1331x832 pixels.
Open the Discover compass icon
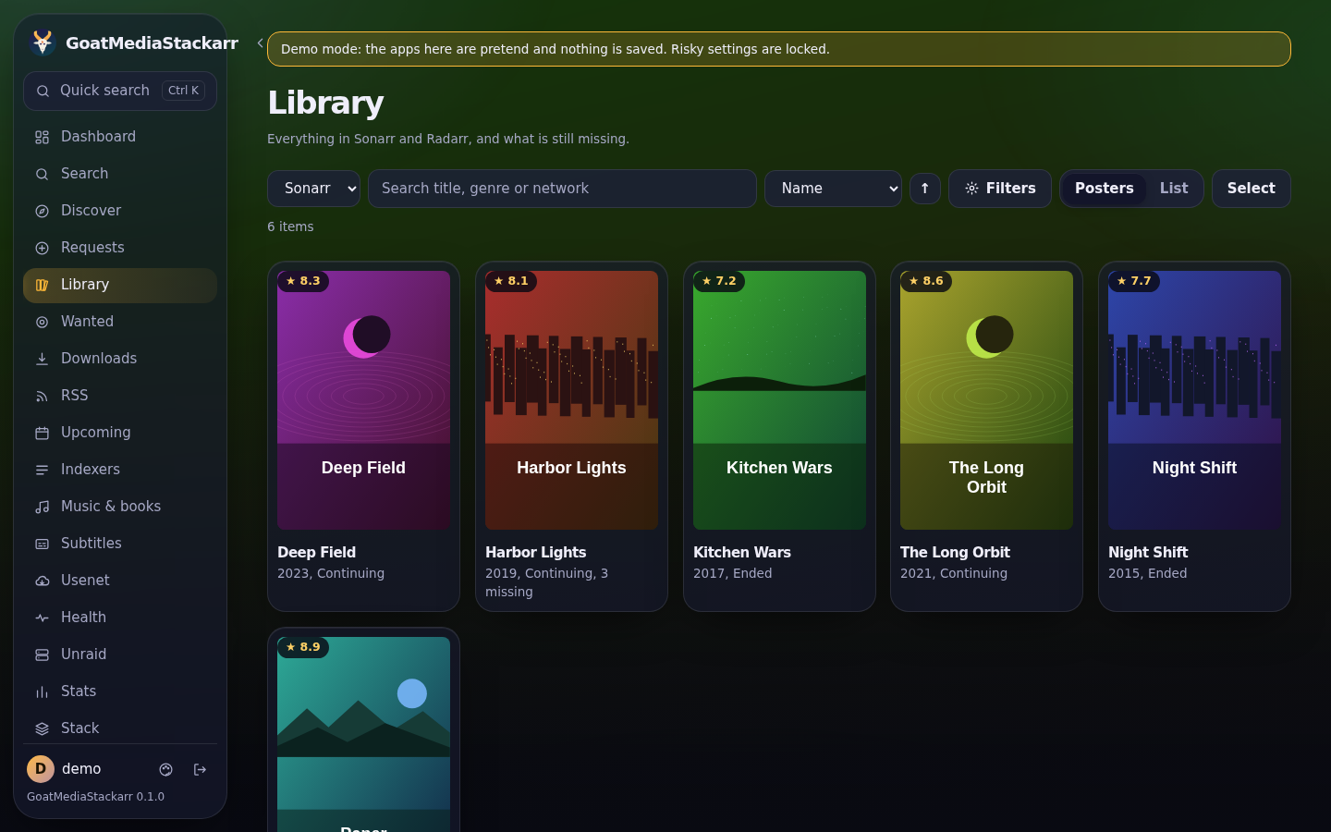(x=42, y=211)
